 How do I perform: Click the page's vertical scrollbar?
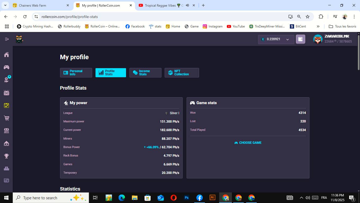pos(359,53)
